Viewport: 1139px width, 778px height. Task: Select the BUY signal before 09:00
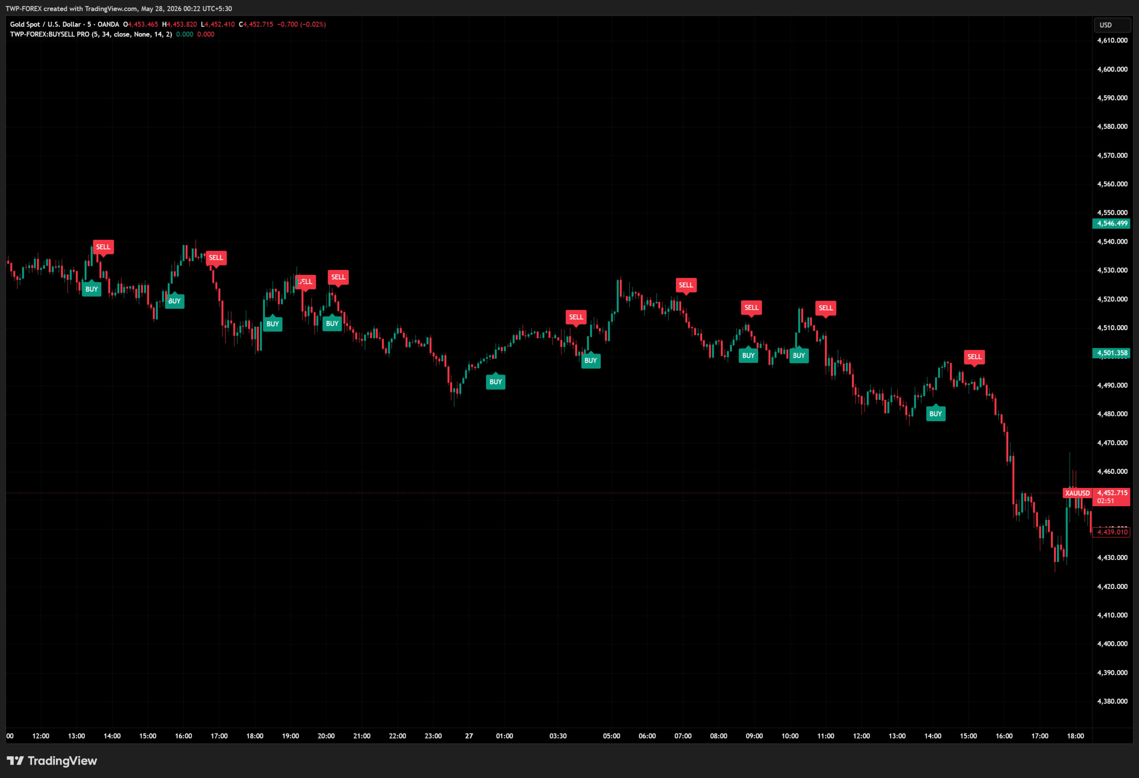pos(748,356)
